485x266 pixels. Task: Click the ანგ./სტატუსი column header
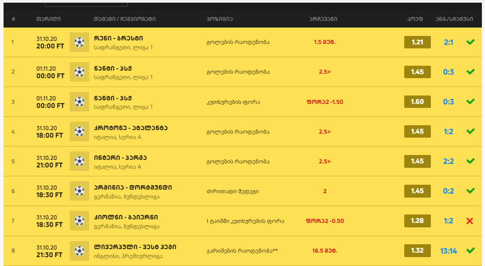[454, 19]
